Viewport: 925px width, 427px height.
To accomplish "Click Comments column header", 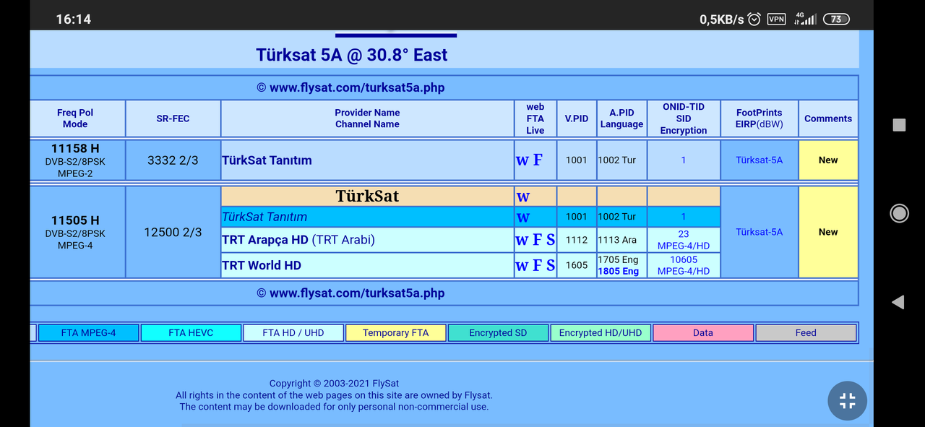I will click(x=828, y=118).
